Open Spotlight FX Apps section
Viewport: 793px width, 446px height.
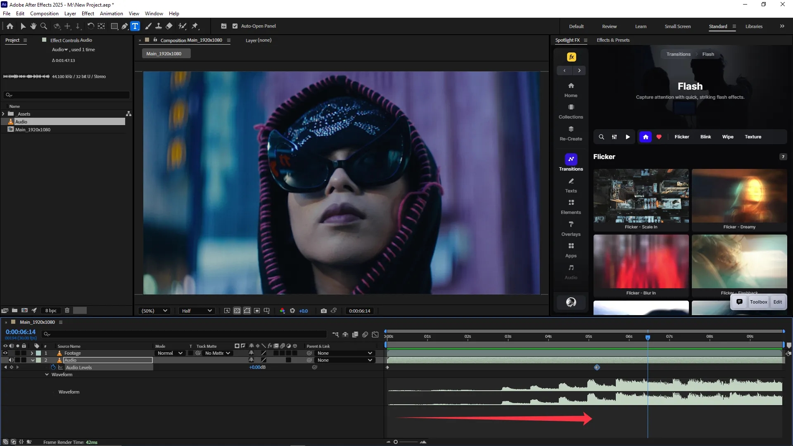(571, 250)
